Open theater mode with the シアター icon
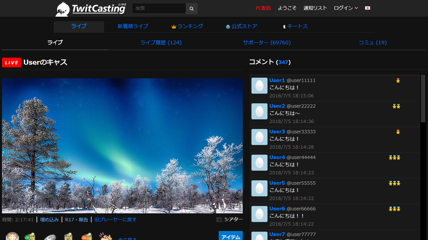 pyautogui.click(x=219, y=220)
